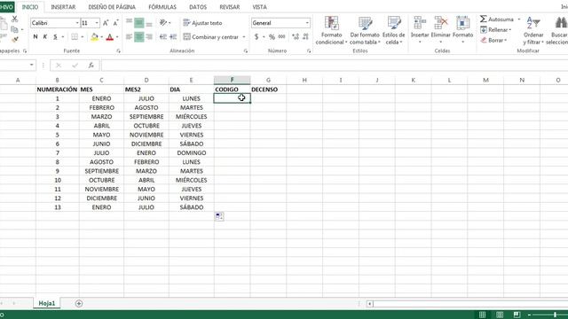Open the font size 11 dropdown

97,23
